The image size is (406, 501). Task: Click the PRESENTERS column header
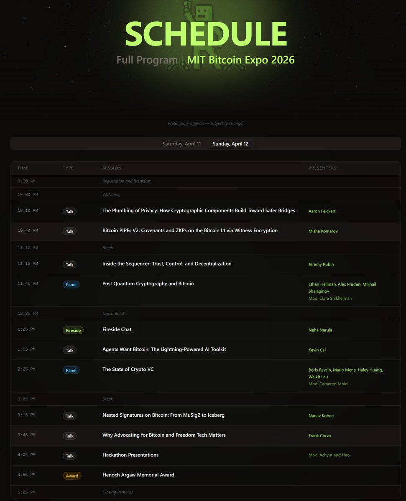[x=322, y=168]
